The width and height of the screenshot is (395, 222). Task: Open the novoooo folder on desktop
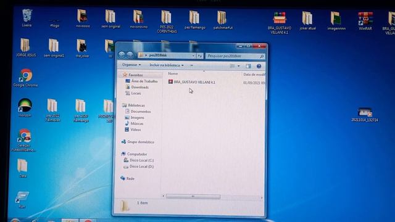coord(82,18)
